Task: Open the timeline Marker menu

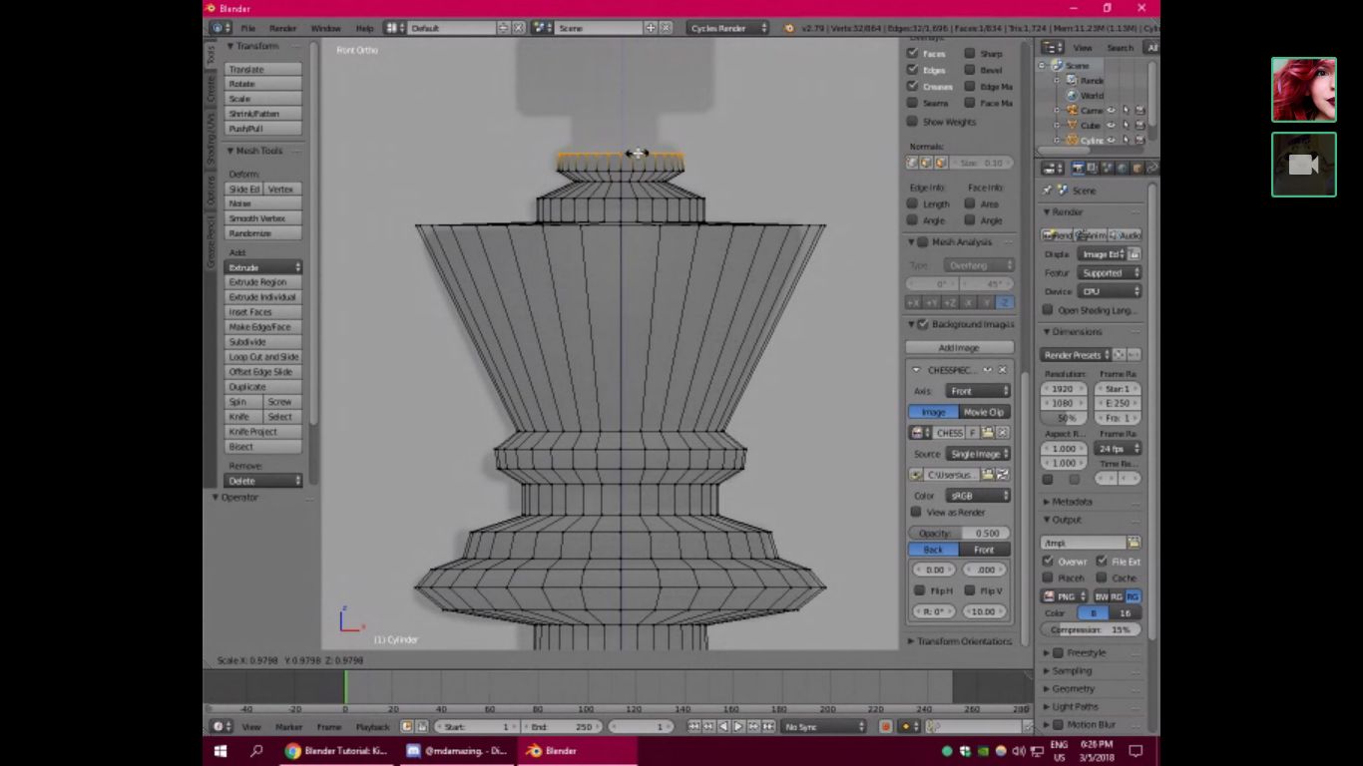Action: click(289, 727)
